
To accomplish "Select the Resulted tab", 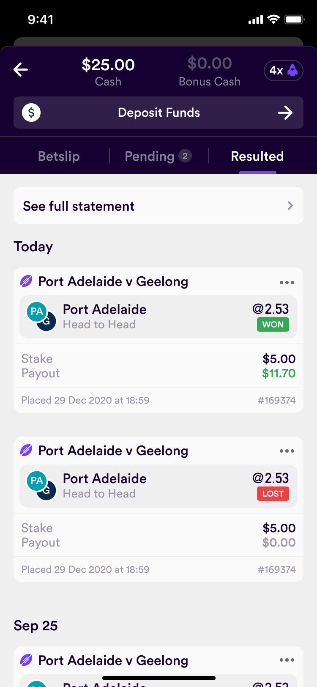I will coord(257,156).
